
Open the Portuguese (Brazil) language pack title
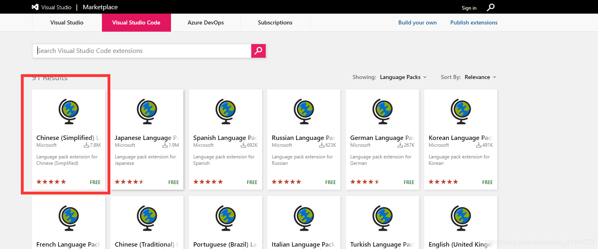pos(226,245)
